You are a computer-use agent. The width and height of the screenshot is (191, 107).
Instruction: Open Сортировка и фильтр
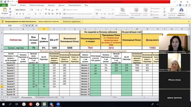coord(172,12)
